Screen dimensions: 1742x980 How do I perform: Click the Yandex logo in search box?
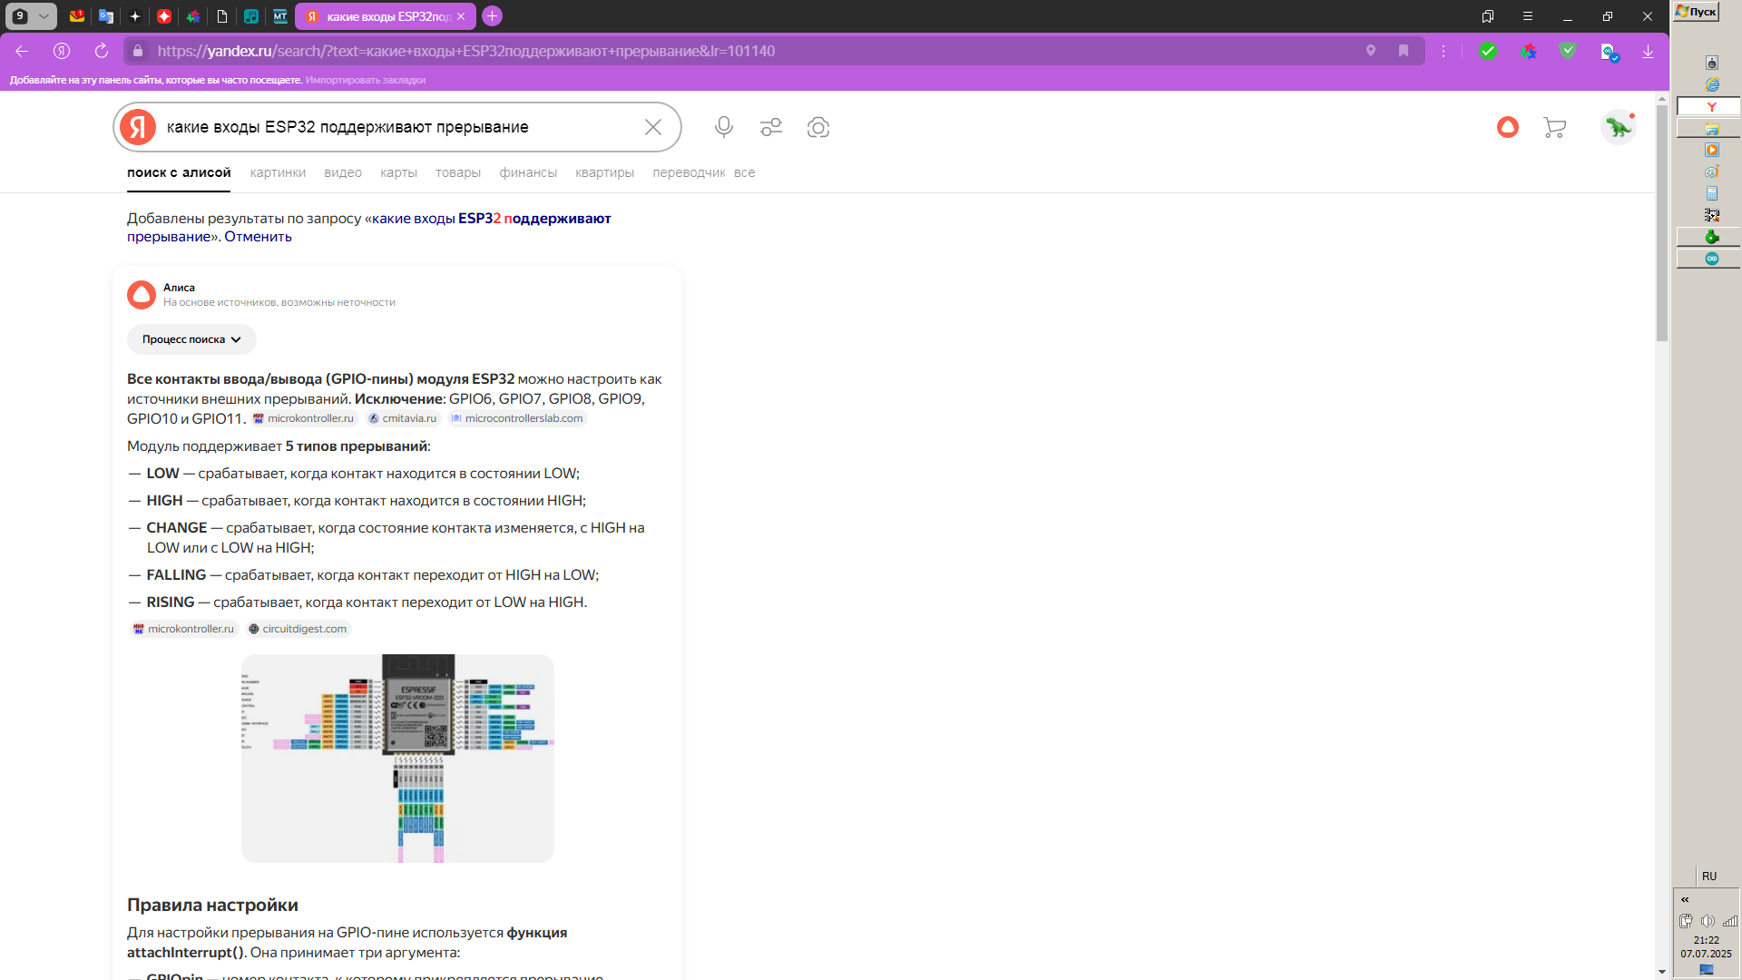[138, 127]
